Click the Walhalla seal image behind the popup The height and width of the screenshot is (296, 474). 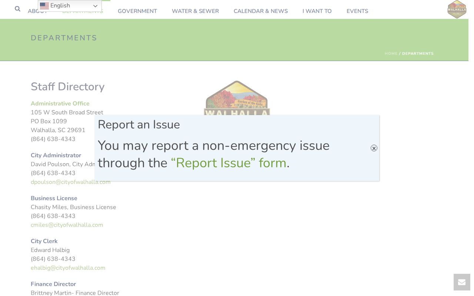click(x=237, y=98)
